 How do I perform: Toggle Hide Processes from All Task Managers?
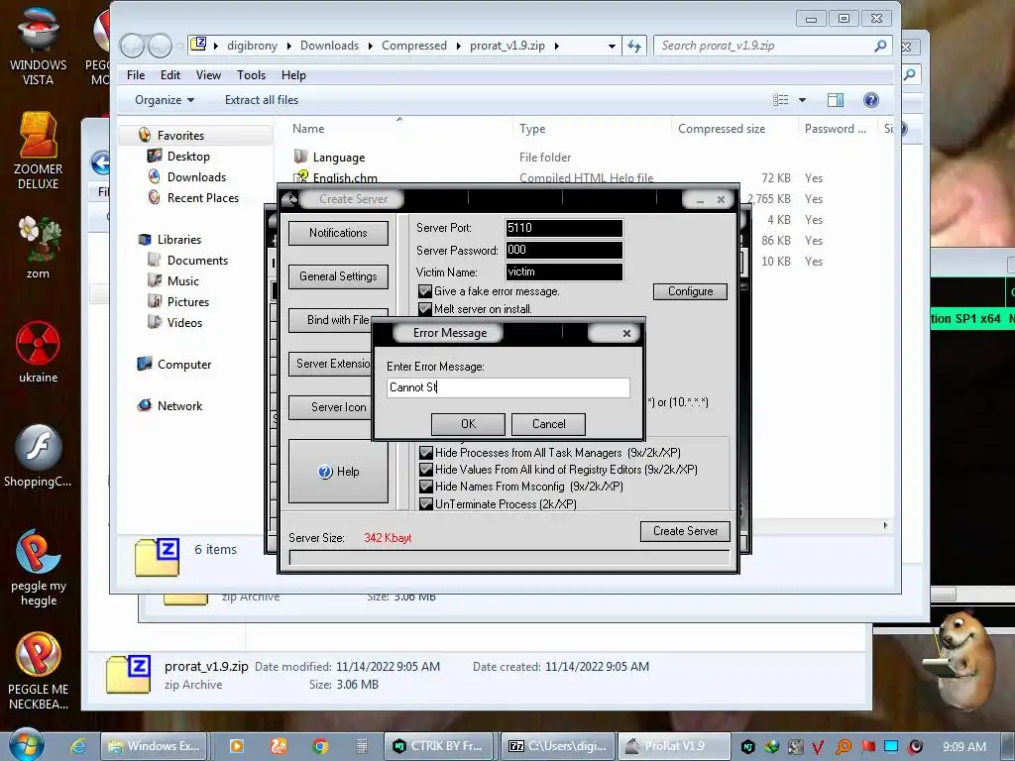pos(426,452)
